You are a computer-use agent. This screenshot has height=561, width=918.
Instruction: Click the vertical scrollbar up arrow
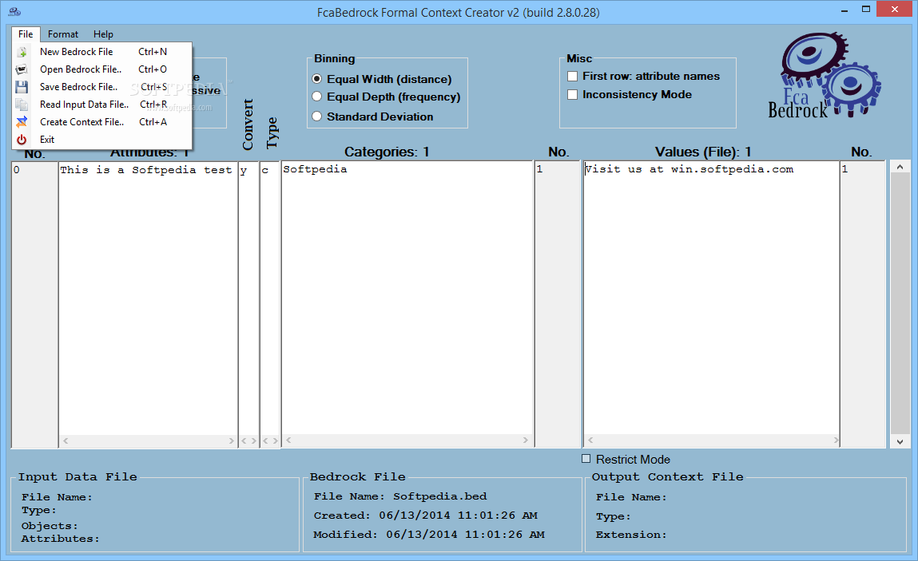pyautogui.click(x=900, y=168)
